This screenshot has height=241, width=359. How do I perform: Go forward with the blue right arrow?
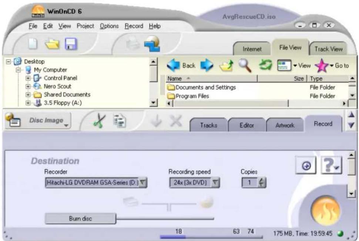tap(207, 65)
